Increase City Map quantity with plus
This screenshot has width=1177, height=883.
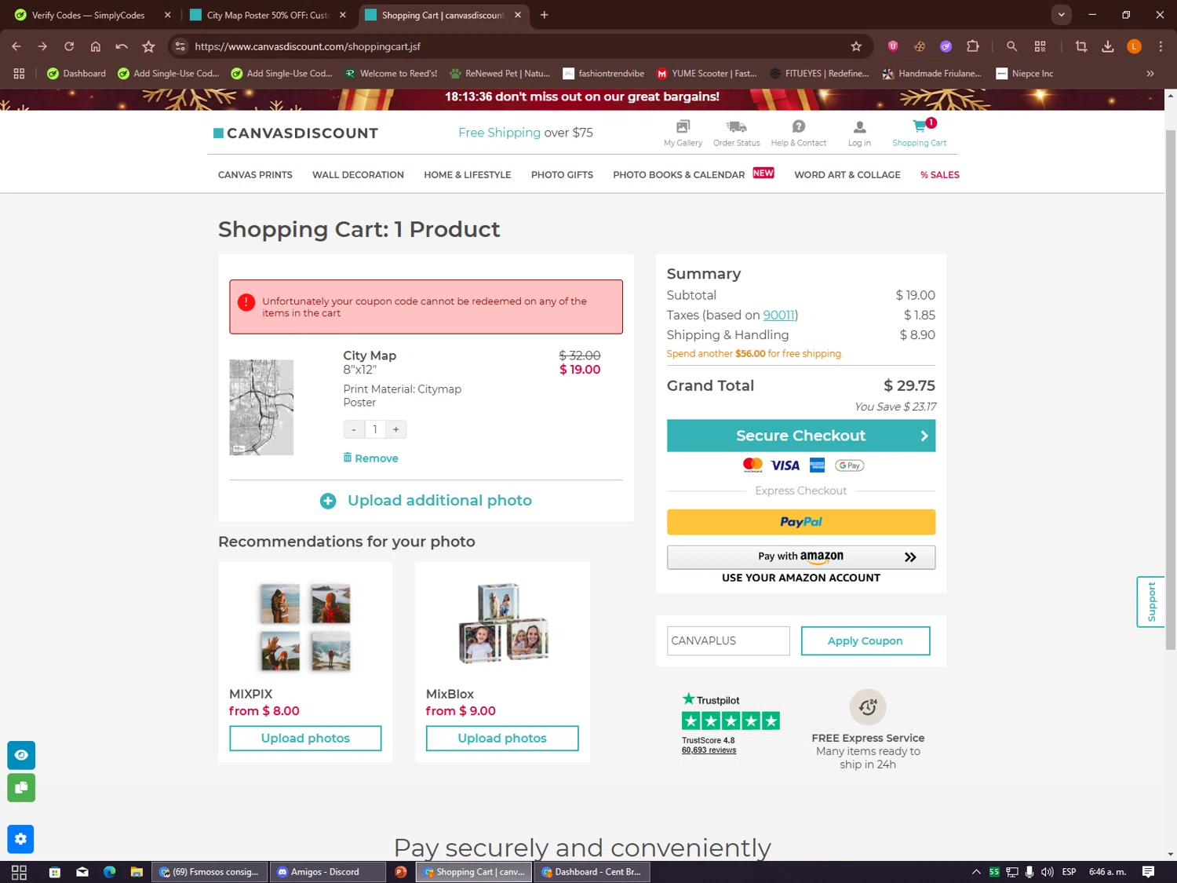tap(396, 429)
